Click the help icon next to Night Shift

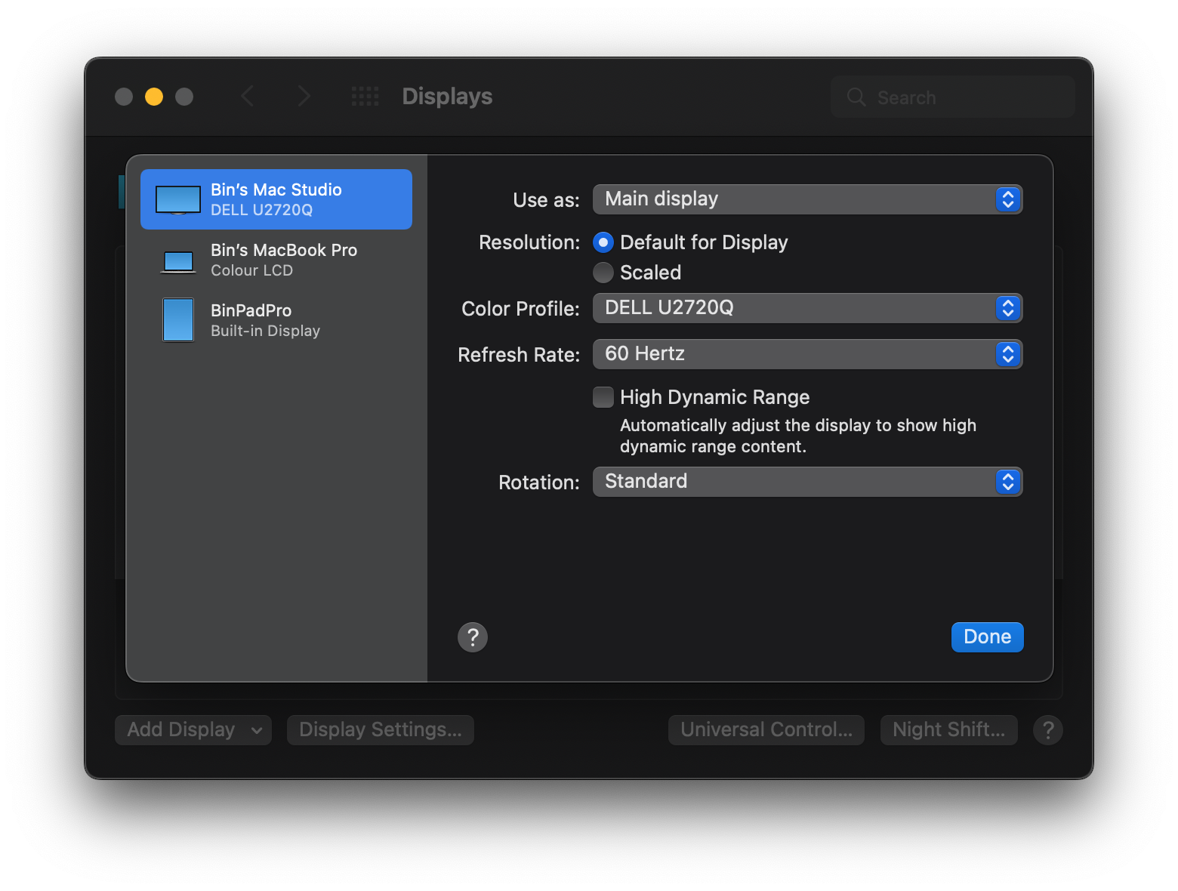(x=1048, y=730)
